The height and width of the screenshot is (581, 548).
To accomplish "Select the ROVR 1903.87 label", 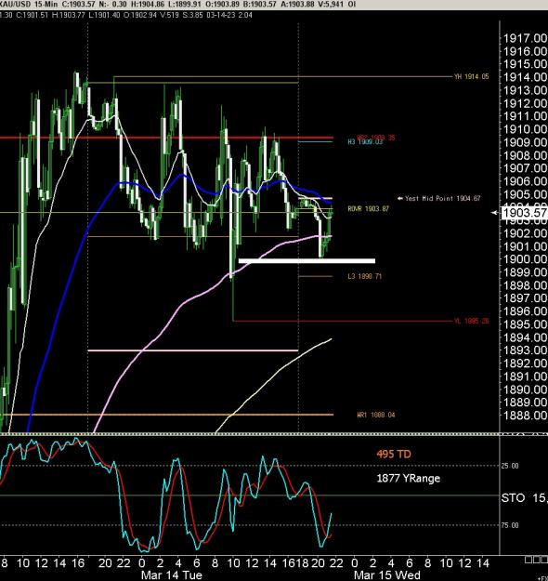I will [x=369, y=209].
